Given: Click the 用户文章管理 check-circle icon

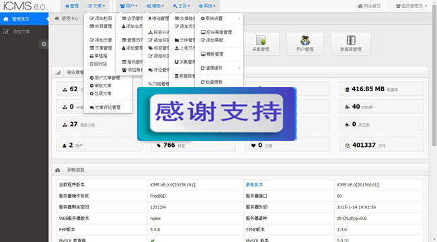Looking at the screenshot, I should (91, 78).
